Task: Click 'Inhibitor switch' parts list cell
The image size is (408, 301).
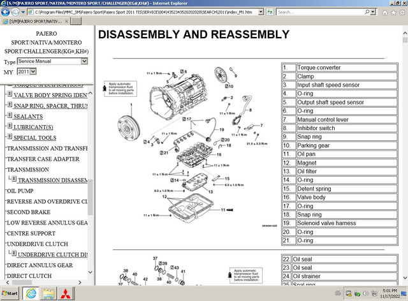Action: (x=347, y=128)
